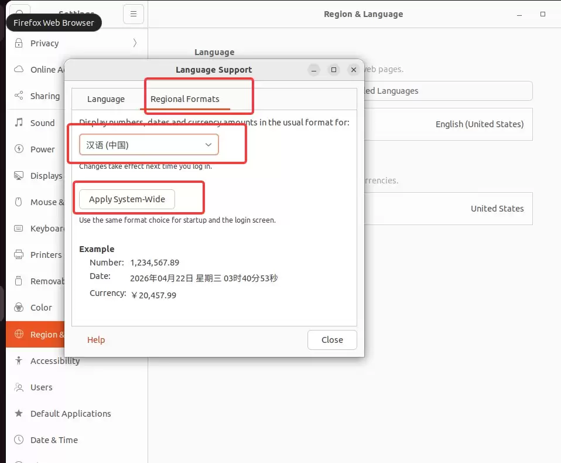The height and width of the screenshot is (463, 561).
Task: Open Power settings label
Action: tap(43, 149)
